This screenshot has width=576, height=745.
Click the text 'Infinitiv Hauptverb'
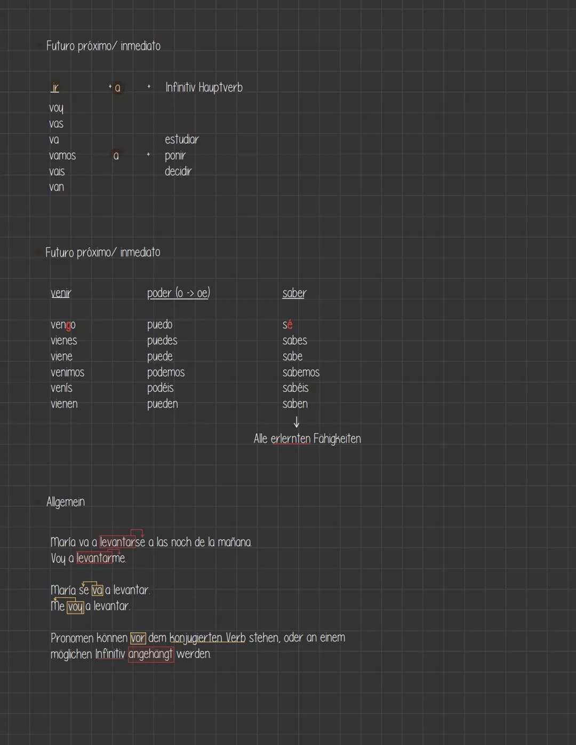(x=204, y=87)
